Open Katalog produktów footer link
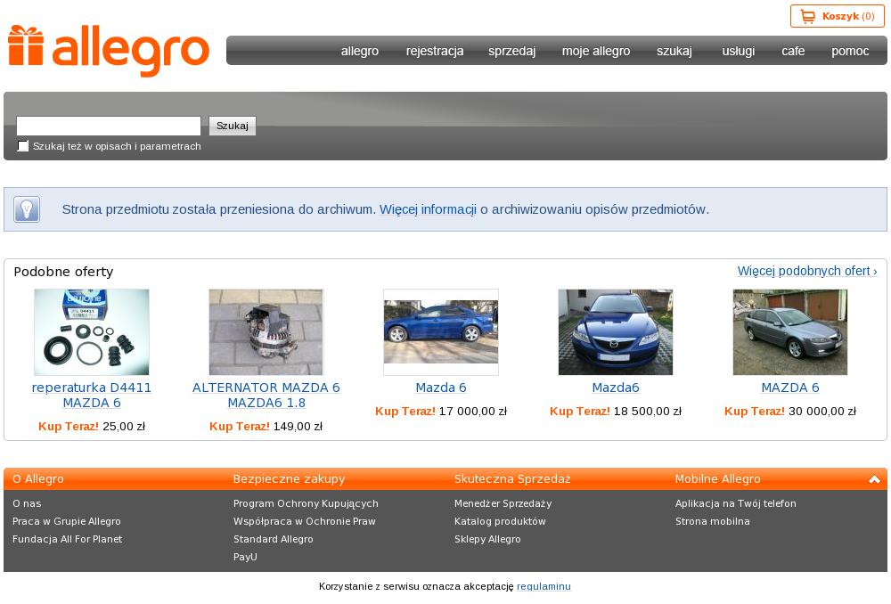The image size is (891, 604). (x=500, y=521)
